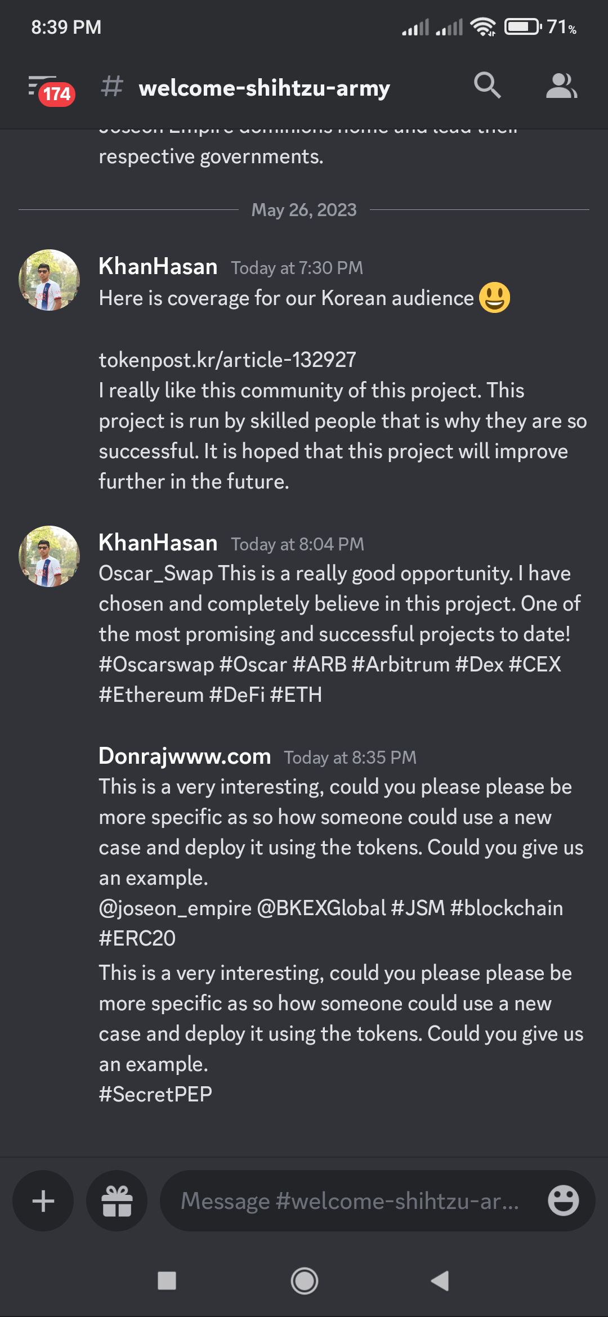Image resolution: width=608 pixels, height=1317 pixels.
Task: Tap the hash icon beside channel name
Action: [x=112, y=87]
